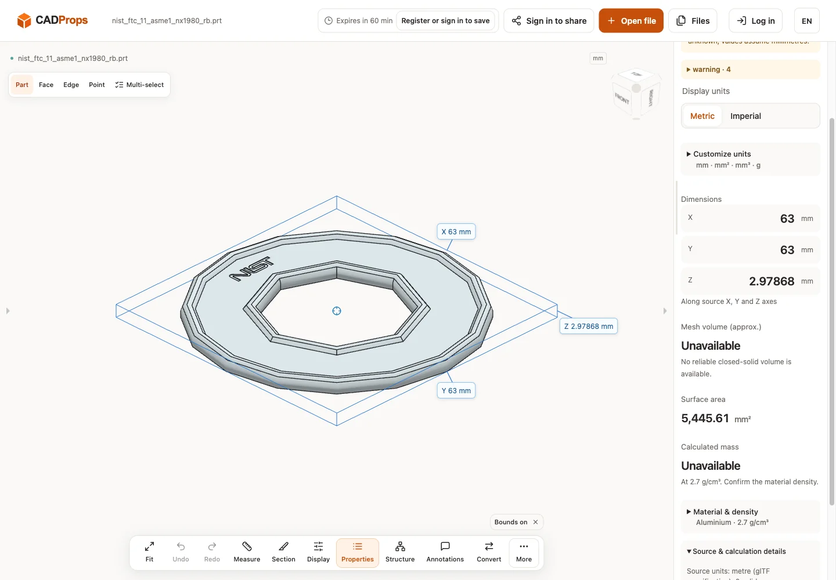Dismiss the Bounds on chip
This screenshot has width=836, height=580.
pyautogui.click(x=535, y=522)
